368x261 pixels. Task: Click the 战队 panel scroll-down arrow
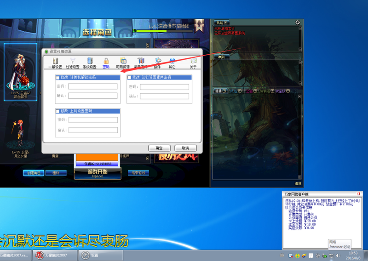300,84
